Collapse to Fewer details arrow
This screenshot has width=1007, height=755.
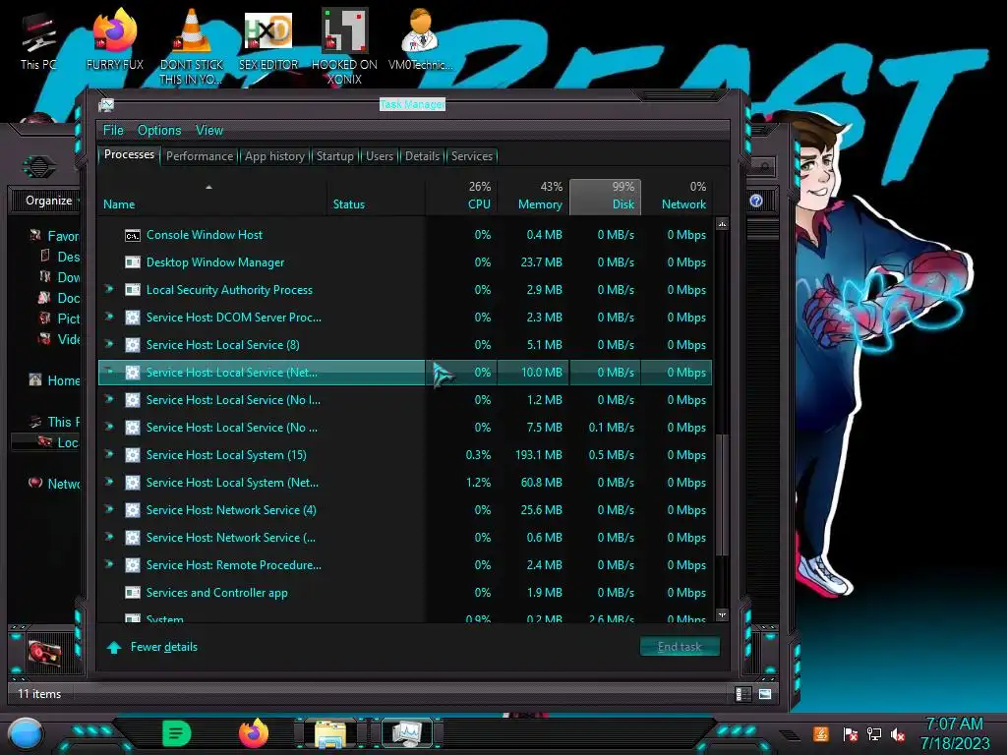pyautogui.click(x=114, y=647)
